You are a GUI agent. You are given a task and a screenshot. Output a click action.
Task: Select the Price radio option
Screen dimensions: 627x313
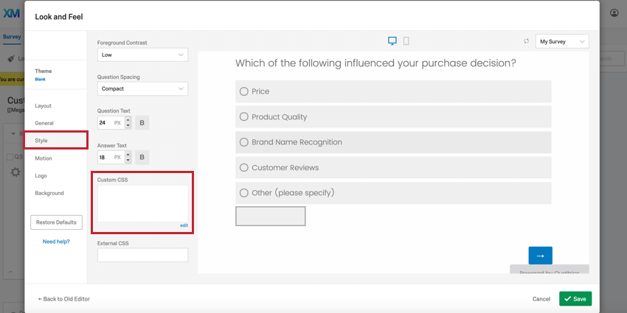(243, 91)
